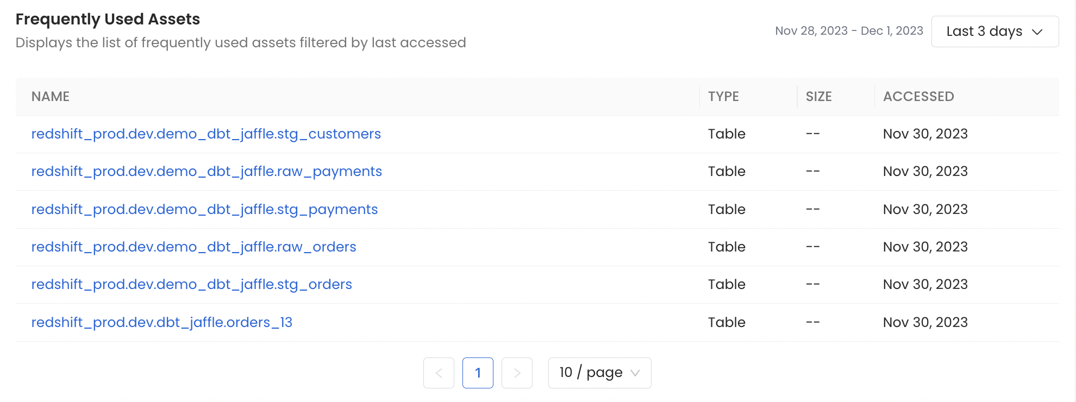Select page 1 in the pagination control
The height and width of the screenshot is (402, 1076).
click(x=478, y=373)
